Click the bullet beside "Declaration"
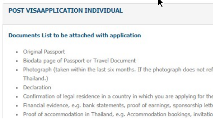 [x=17, y=88]
